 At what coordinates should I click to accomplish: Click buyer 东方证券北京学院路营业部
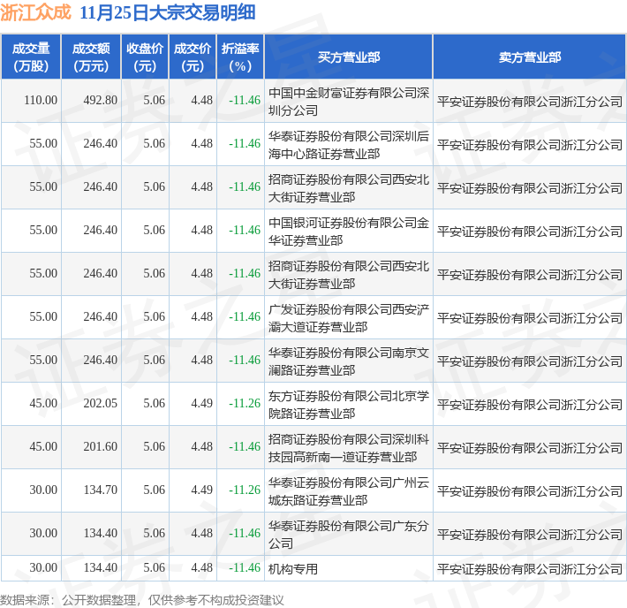point(348,404)
